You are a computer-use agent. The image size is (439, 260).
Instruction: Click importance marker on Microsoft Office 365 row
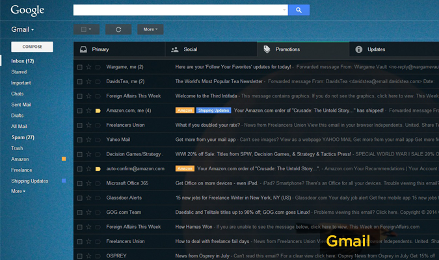(x=98, y=183)
